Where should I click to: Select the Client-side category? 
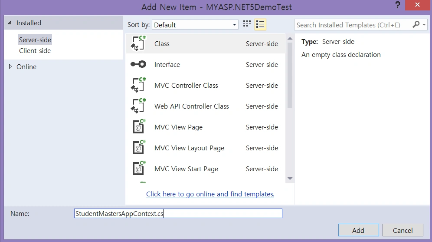(35, 51)
